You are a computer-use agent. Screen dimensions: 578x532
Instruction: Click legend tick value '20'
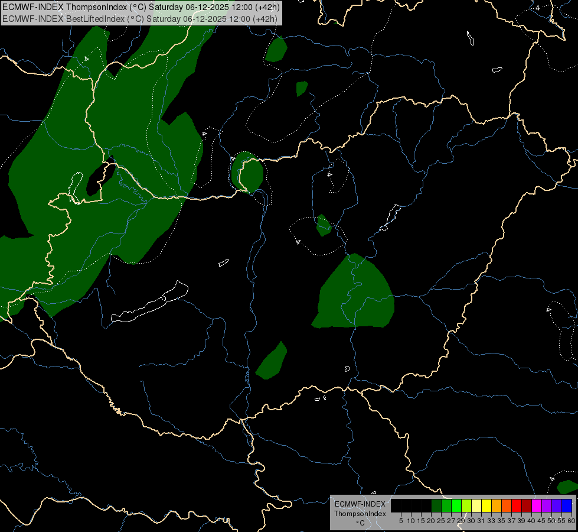(x=431, y=521)
